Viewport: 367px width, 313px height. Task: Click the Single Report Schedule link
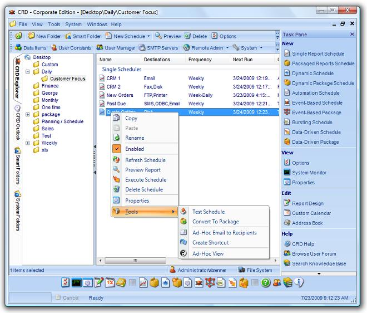click(x=318, y=53)
